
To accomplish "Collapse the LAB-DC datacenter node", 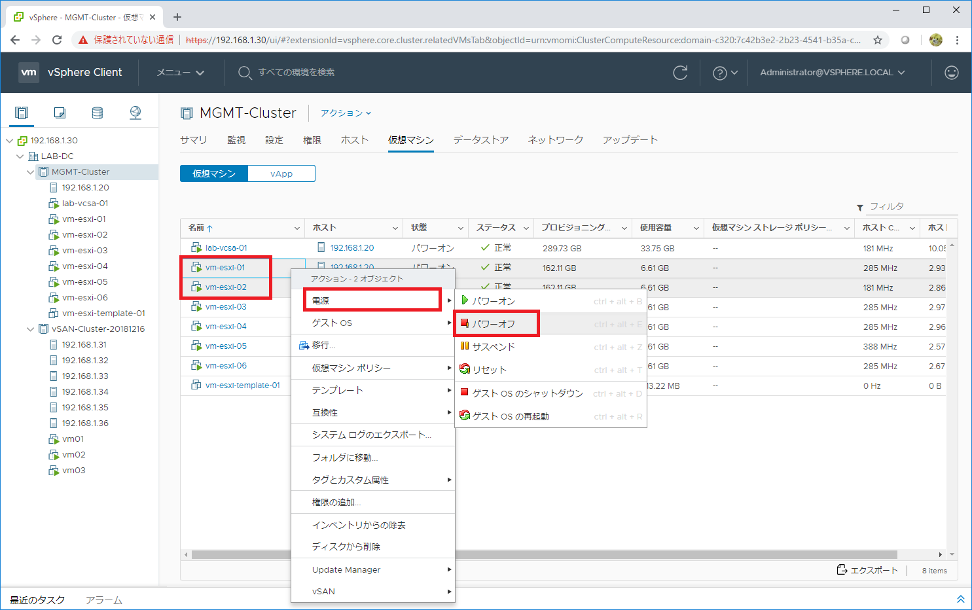I will (20, 156).
